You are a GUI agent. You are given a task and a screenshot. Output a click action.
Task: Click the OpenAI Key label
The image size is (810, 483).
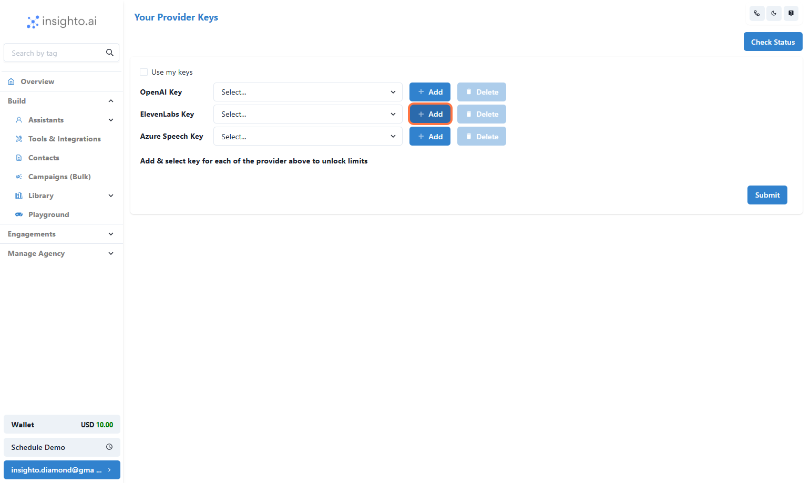pos(161,92)
